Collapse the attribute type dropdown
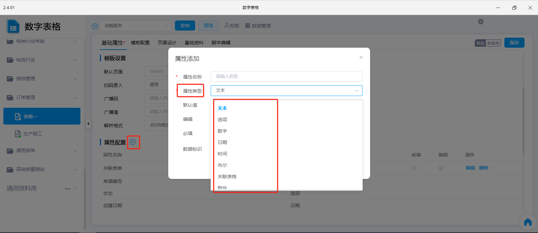 [x=356, y=91]
